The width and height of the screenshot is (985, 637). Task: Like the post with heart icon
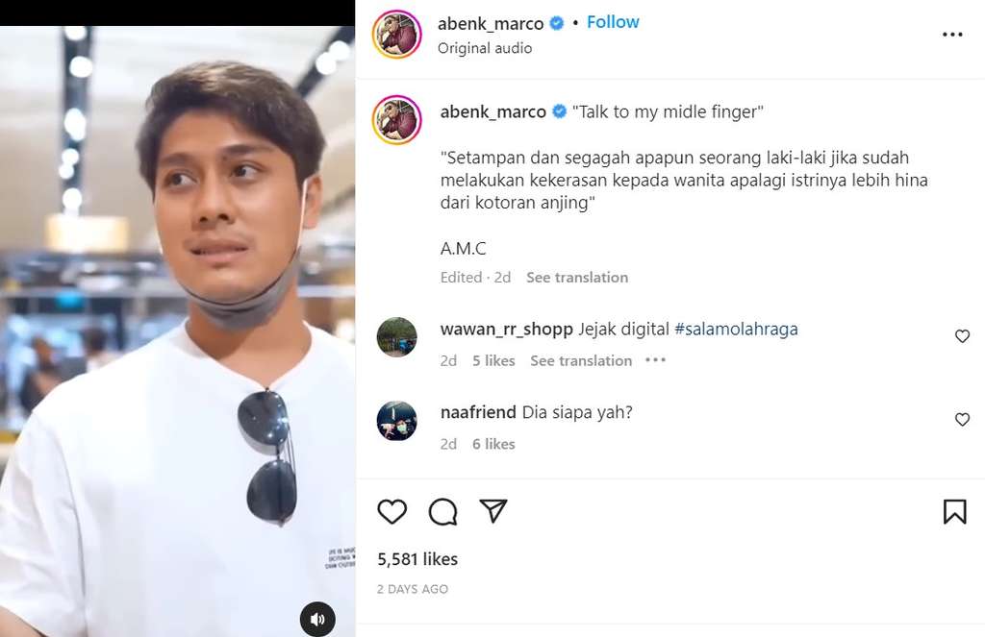coord(391,511)
